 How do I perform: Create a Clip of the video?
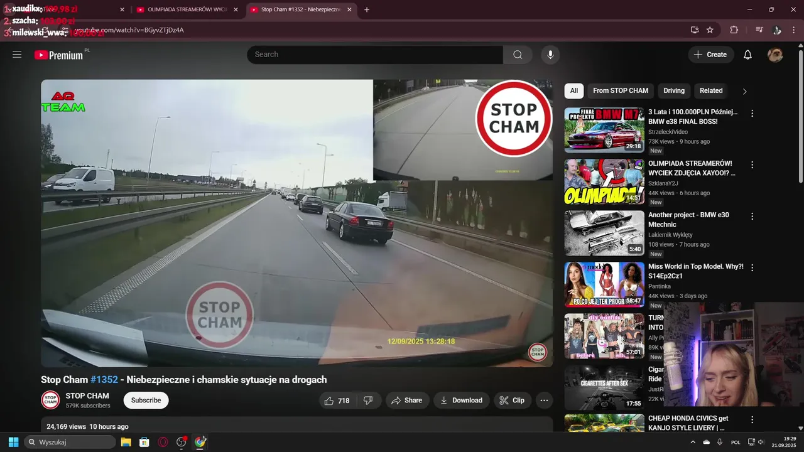513,401
